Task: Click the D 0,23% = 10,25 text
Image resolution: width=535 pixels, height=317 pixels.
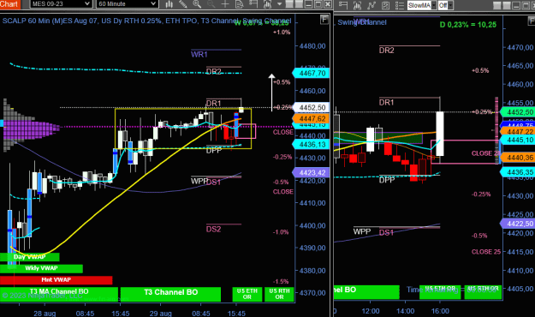Action: point(468,25)
